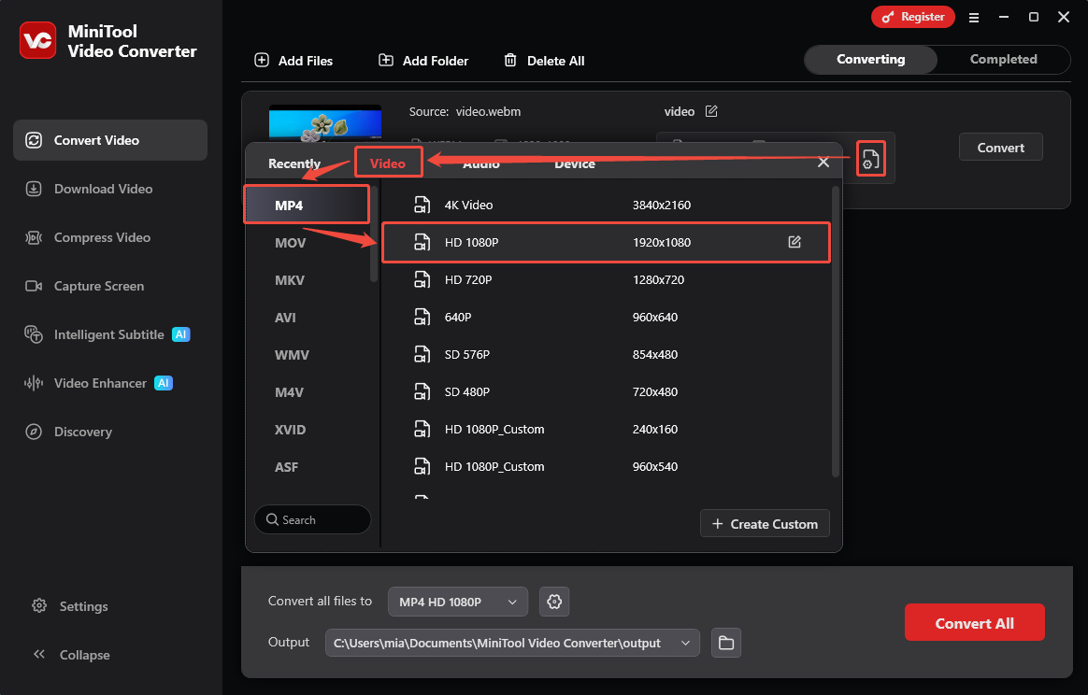Open the Device tab in format popup

[575, 163]
